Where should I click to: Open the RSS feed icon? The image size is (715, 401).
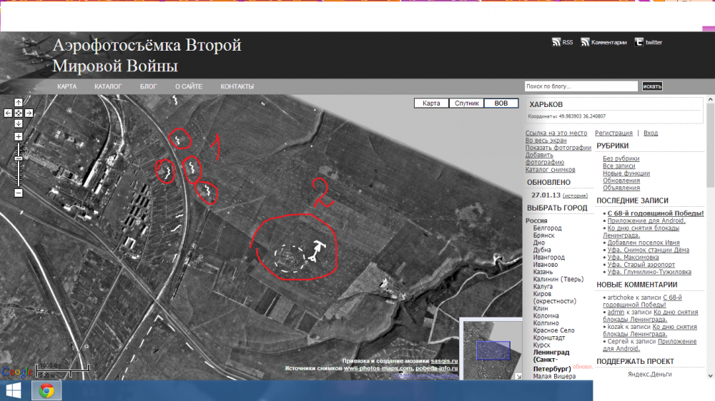click(x=556, y=42)
